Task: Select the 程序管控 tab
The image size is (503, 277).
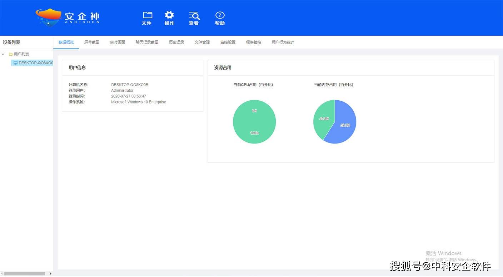Action: (254, 42)
